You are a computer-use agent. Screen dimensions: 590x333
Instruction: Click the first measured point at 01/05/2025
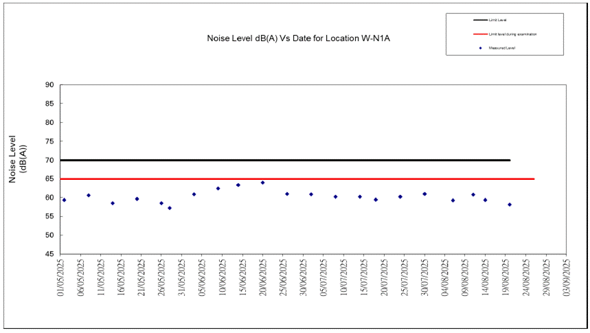coord(65,200)
